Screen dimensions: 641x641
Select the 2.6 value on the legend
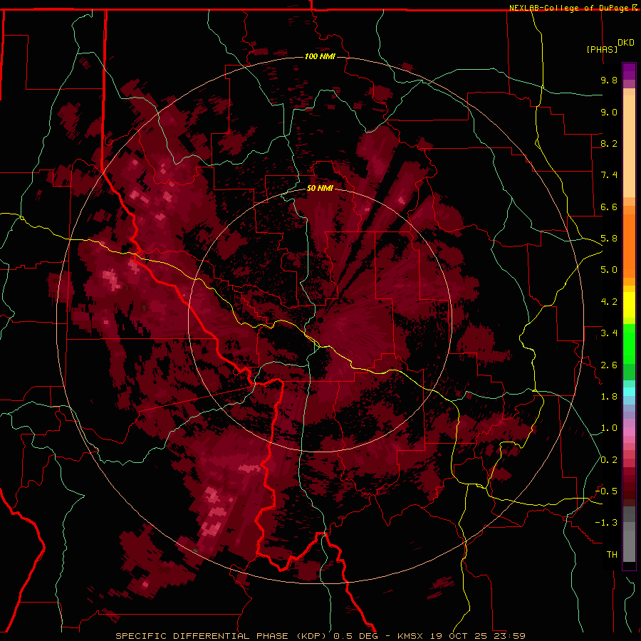(609, 365)
